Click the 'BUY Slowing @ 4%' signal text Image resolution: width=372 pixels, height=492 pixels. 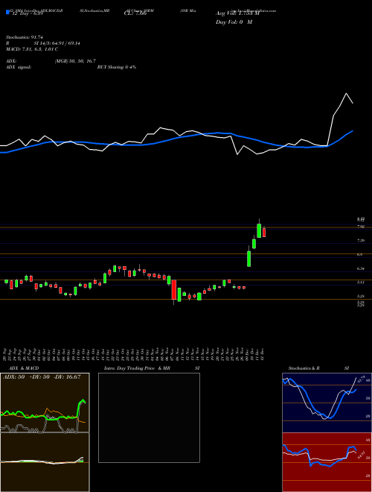coord(117,67)
